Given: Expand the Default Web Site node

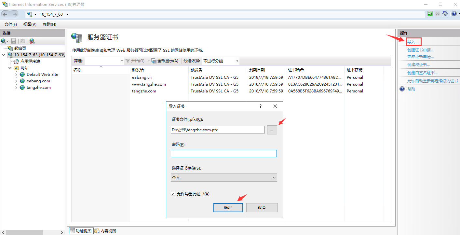Looking at the screenshot, I should pyautogui.click(x=16, y=75).
